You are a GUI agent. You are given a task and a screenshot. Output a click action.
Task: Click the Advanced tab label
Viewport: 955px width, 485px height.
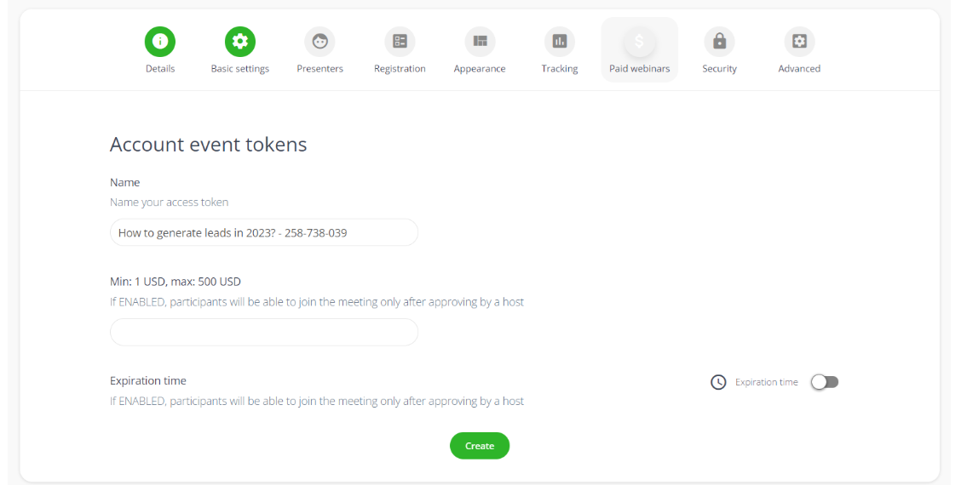click(x=799, y=69)
